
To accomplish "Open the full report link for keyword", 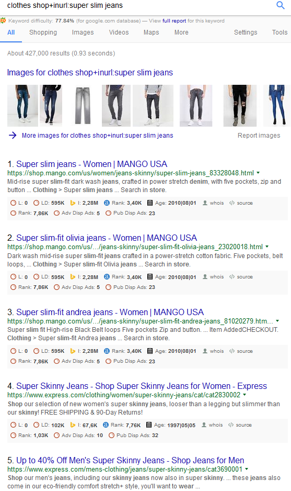I will coord(174,20).
